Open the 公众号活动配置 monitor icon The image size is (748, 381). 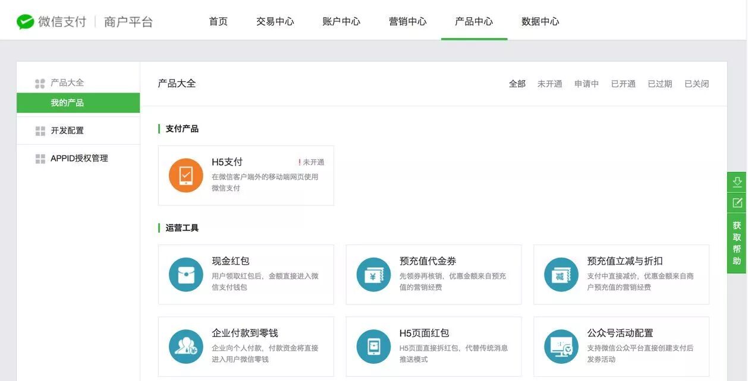point(561,346)
